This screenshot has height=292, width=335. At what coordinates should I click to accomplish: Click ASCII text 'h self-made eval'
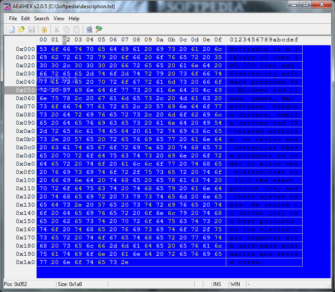coord(264,246)
